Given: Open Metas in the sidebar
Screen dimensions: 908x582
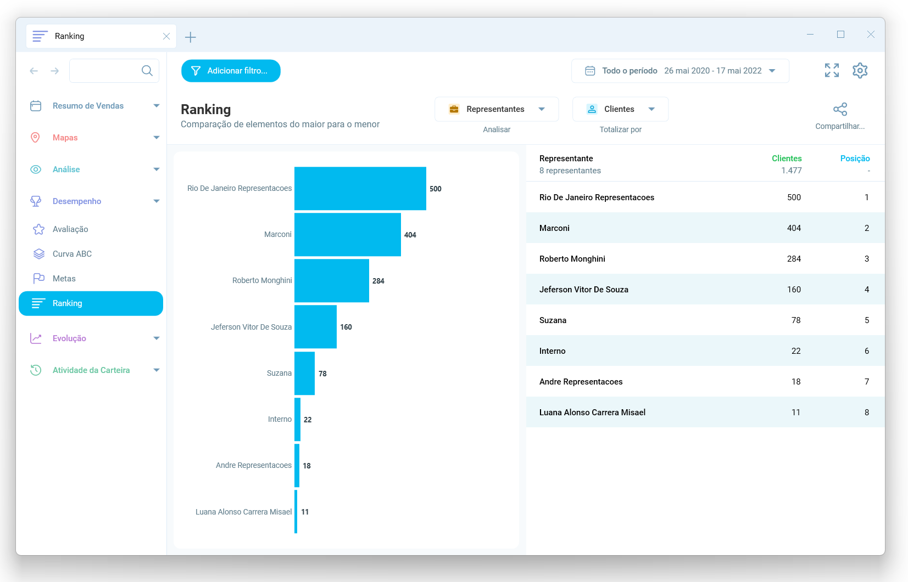Looking at the screenshot, I should [x=64, y=279].
